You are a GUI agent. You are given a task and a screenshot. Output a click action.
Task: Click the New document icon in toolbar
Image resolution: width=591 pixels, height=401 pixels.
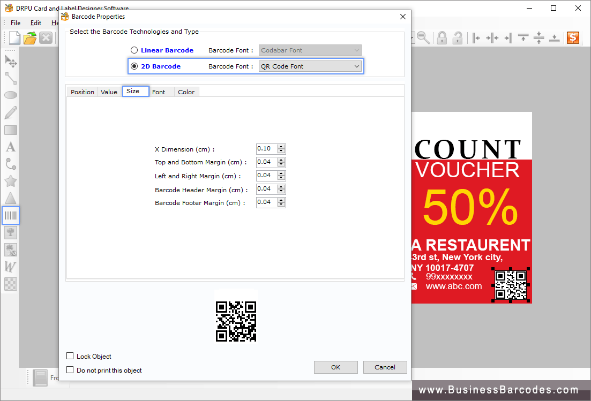pyautogui.click(x=14, y=37)
